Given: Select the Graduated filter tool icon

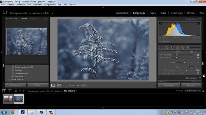Looking at the screenshot, I should 177,47.
